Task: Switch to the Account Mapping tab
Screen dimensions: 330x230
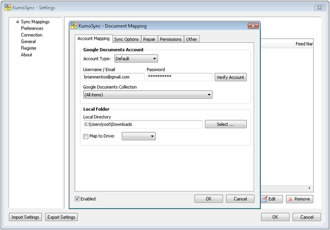Action: click(93, 39)
